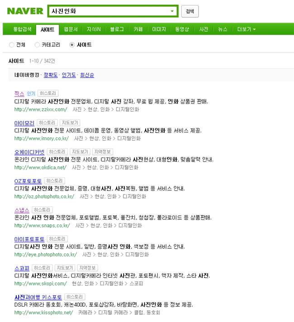The height and width of the screenshot is (322, 294).
Task: Click the 검색 search button
Action: click(x=190, y=11)
